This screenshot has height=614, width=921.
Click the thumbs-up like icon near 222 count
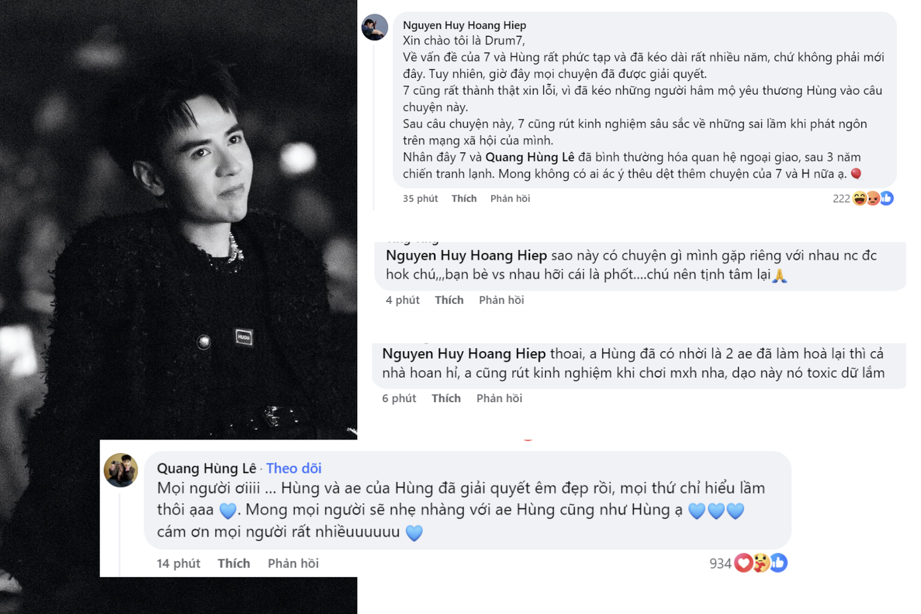[886, 198]
